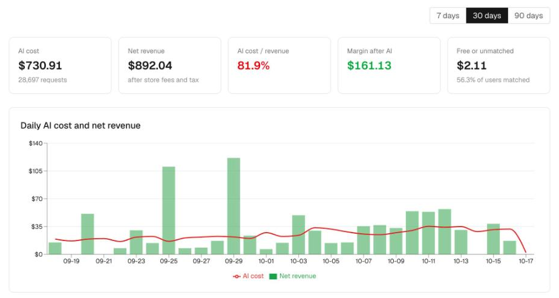Image resolution: width=559 pixels, height=298 pixels.
Task: Click the 10-09 x-axis label
Action: [x=396, y=261]
